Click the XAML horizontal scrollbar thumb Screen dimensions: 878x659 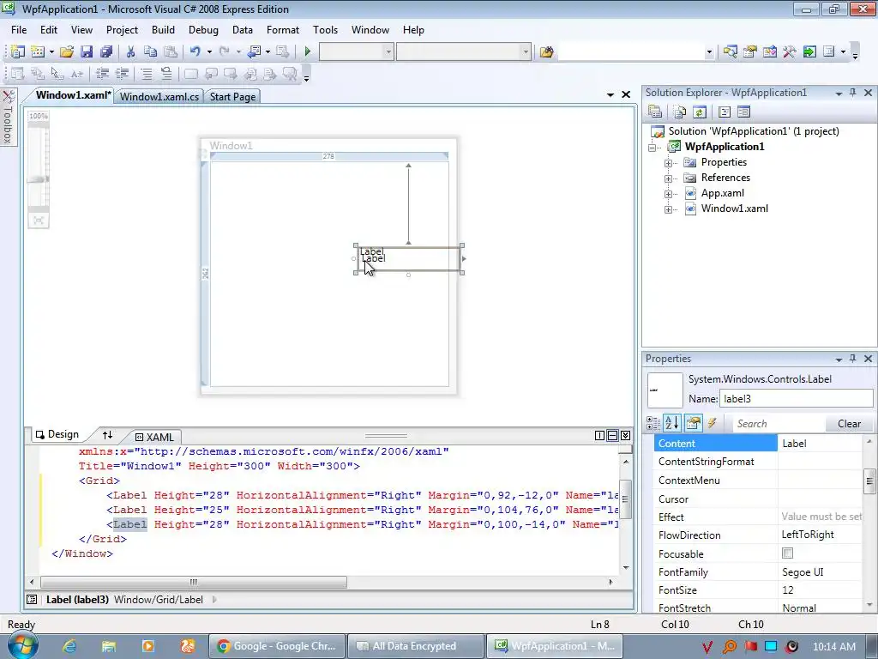pos(194,582)
